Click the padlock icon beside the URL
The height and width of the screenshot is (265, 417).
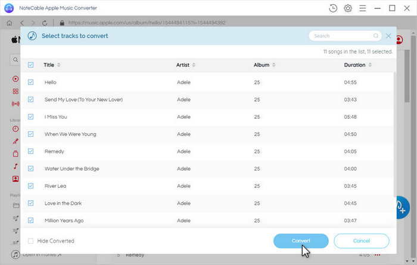pos(62,23)
